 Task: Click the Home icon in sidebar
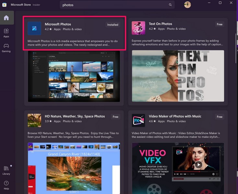click(x=6, y=18)
